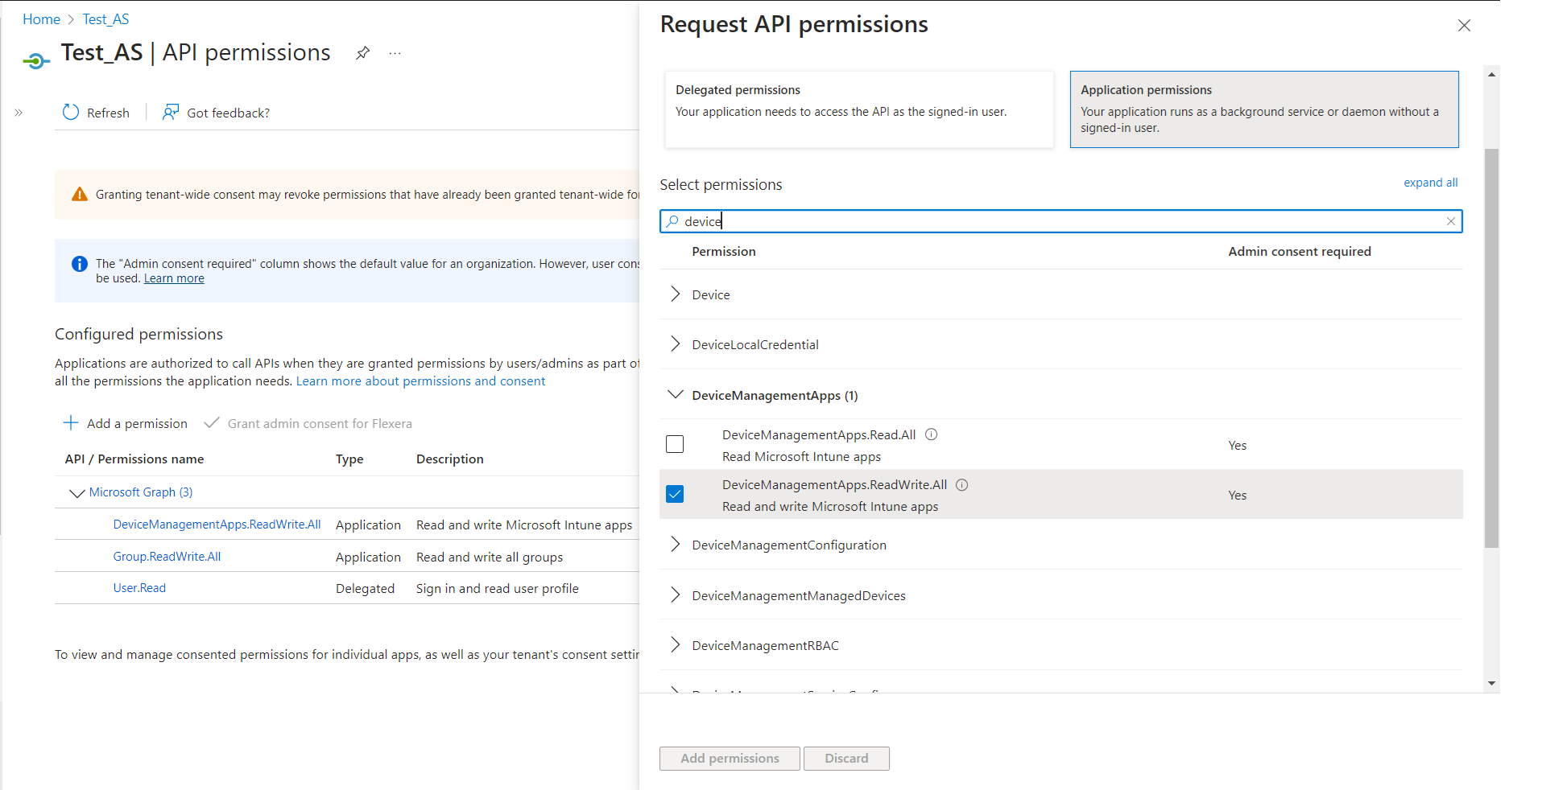Click in the permissions search field

[1047, 221]
